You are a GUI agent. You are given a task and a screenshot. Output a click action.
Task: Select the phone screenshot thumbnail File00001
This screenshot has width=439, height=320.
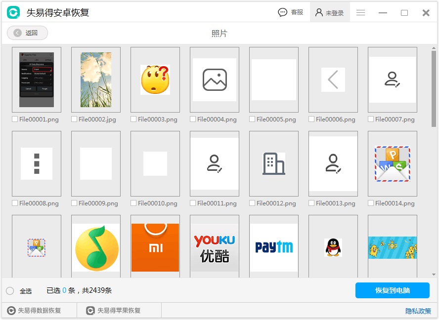pyautogui.click(x=37, y=80)
